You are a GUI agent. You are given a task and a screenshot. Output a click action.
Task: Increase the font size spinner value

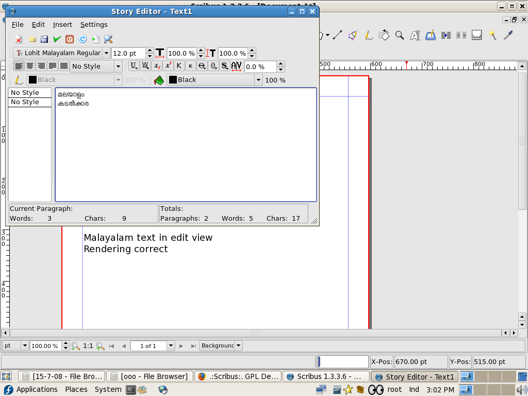[x=150, y=51]
